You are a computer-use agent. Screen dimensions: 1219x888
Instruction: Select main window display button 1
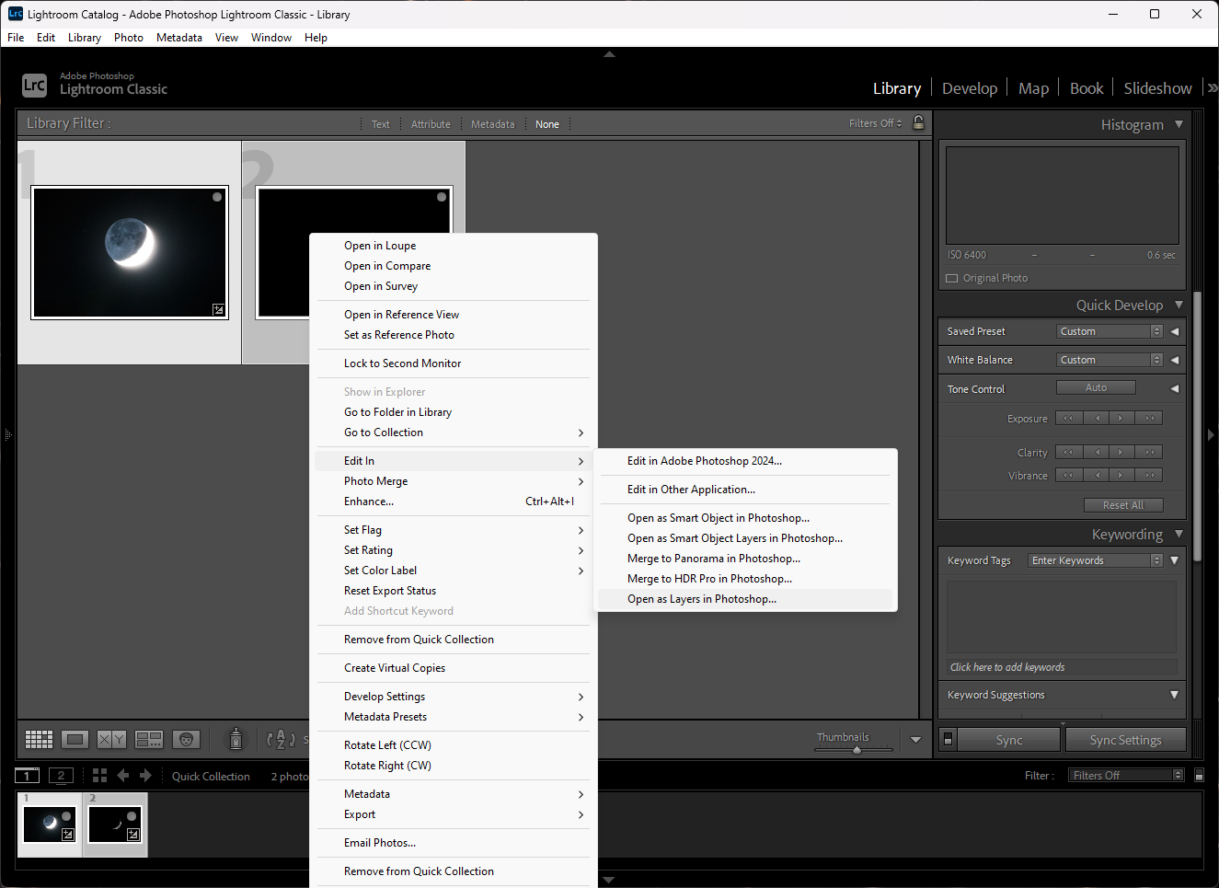tap(28, 775)
